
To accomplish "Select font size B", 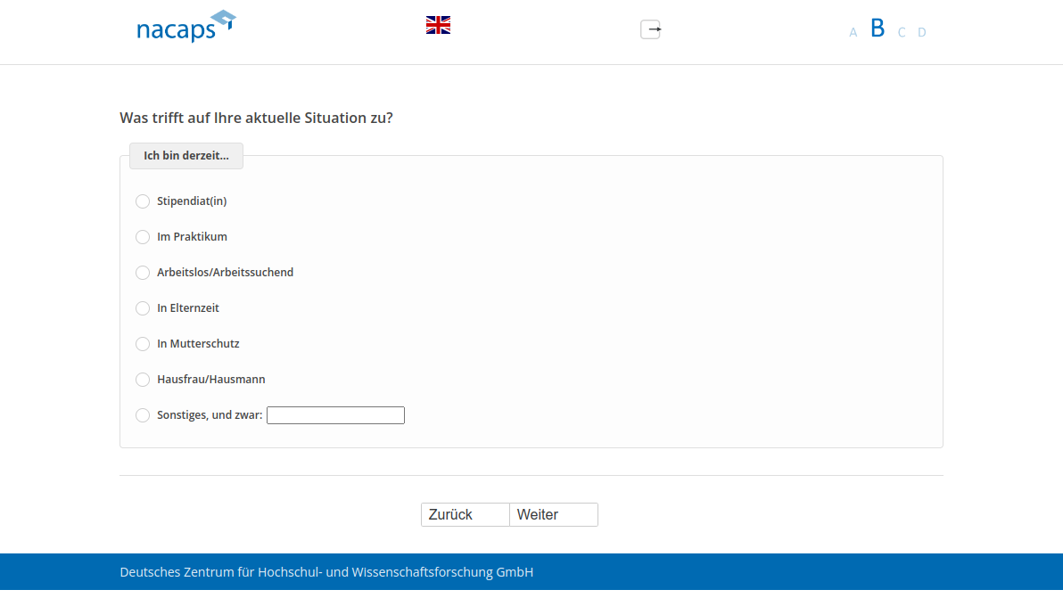I will coord(878,29).
